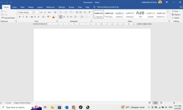
Task: Click the Increase Indent icon
Action: [80, 12]
